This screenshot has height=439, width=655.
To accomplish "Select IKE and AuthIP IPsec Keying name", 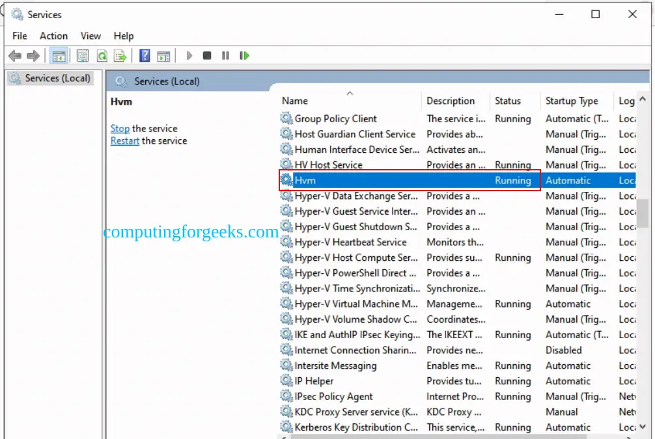I will 357,335.
